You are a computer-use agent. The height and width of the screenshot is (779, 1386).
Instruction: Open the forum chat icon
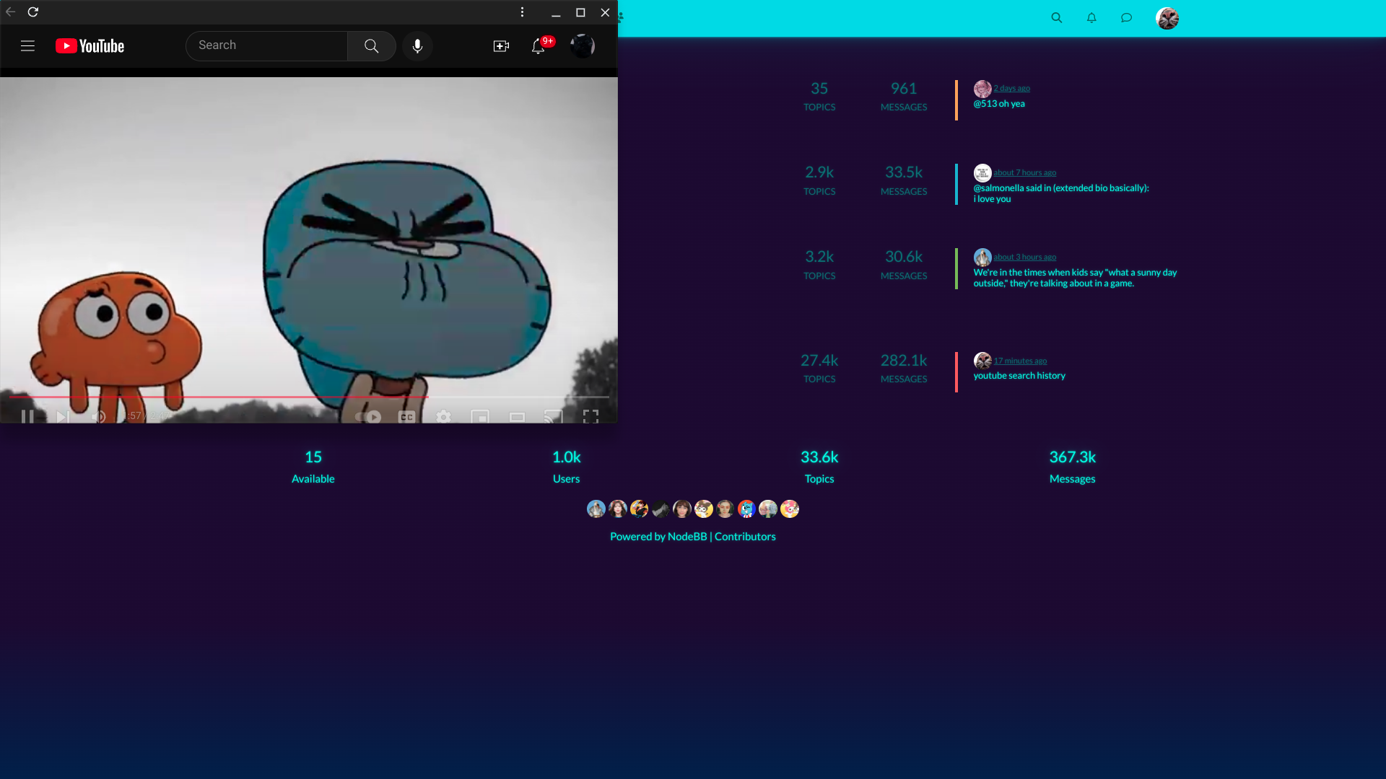(1126, 18)
